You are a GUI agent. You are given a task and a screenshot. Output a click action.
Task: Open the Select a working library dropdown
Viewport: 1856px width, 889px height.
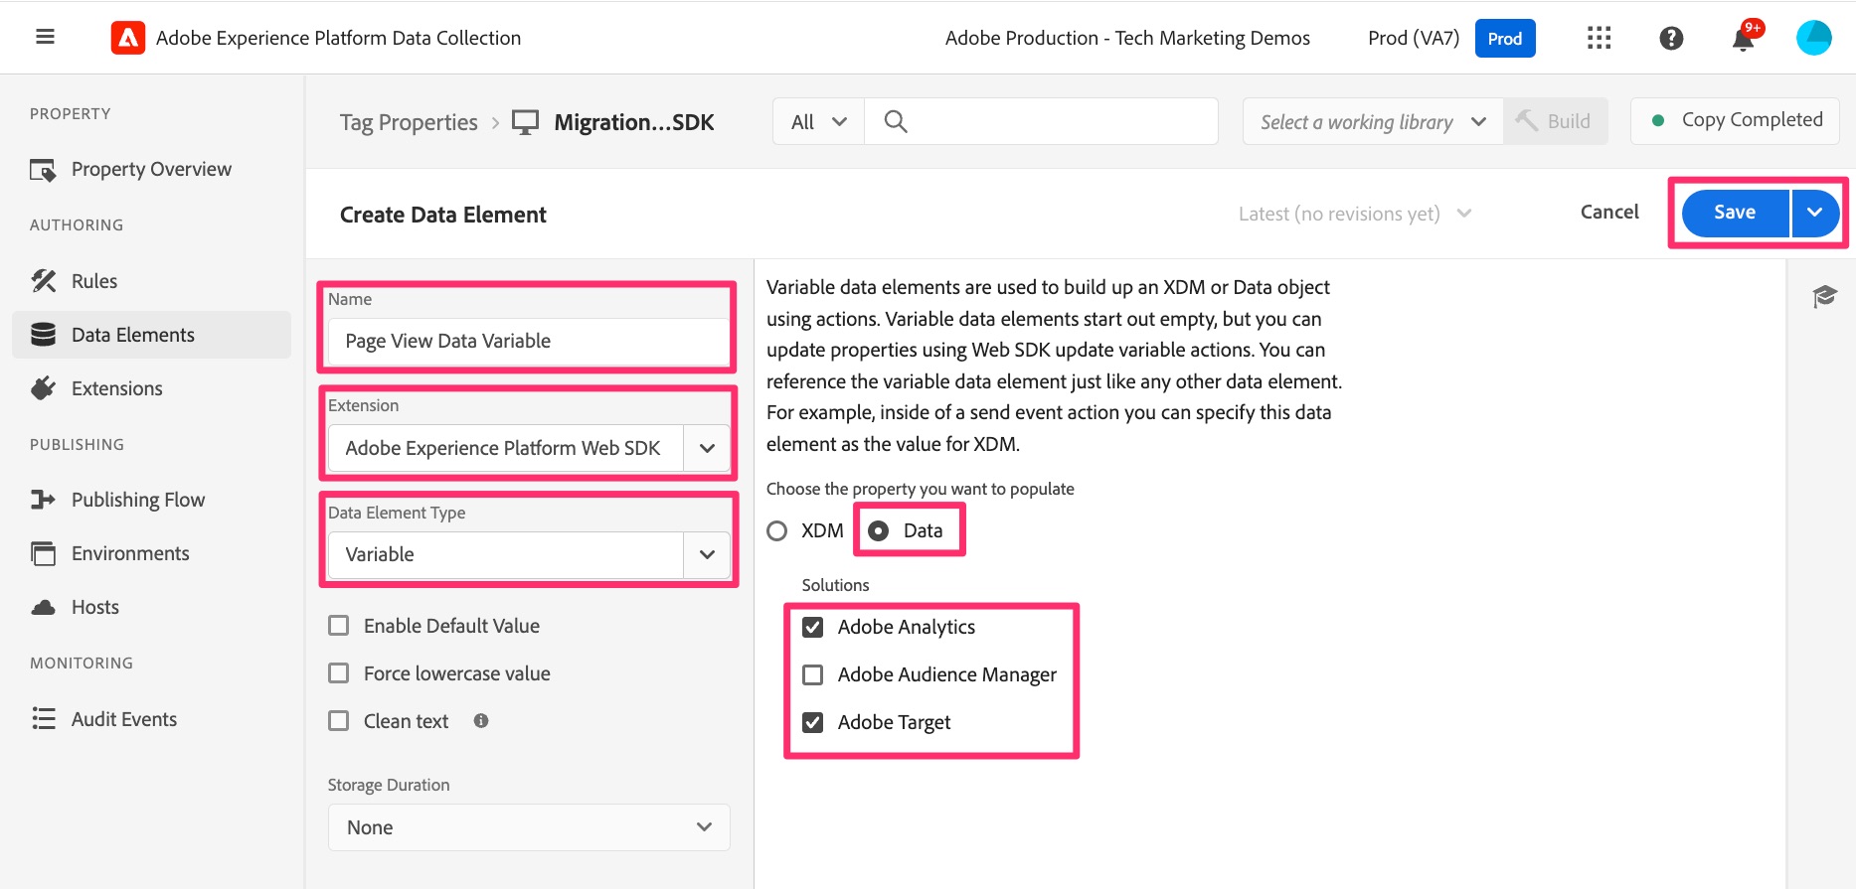tap(1373, 122)
